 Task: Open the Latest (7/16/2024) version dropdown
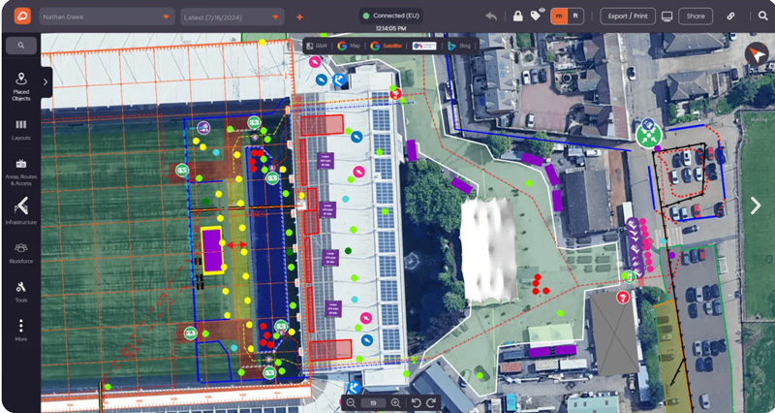coord(232,16)
